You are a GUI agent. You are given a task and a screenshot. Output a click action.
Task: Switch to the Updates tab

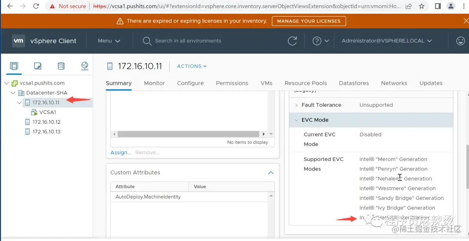pos(431,83)
